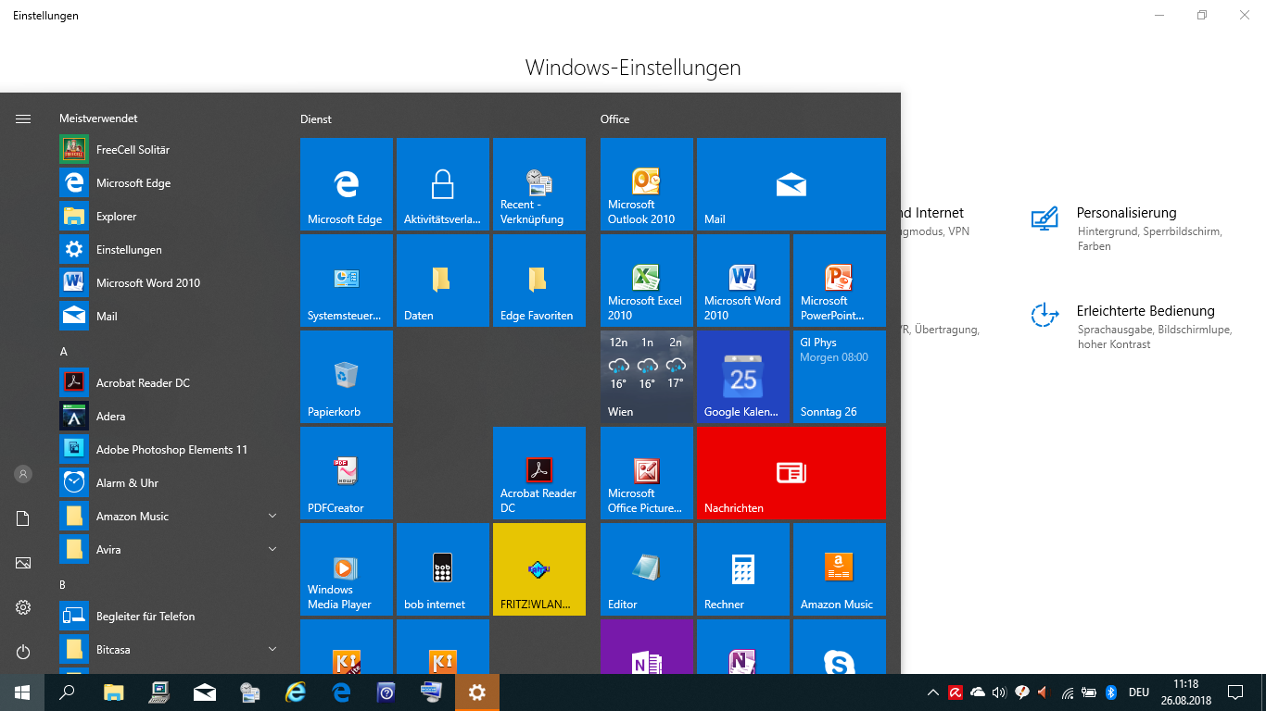Switch to Settings app on taskbar
This screenshot has height=711, width=1266.
pyautogui.click(x=477, y=692)
